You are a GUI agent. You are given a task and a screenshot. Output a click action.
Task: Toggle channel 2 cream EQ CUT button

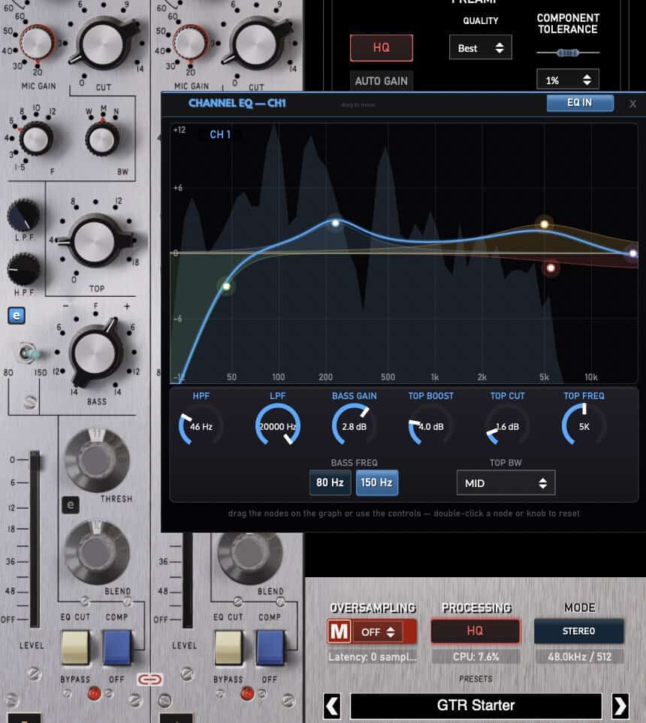(x=228, y=647)
